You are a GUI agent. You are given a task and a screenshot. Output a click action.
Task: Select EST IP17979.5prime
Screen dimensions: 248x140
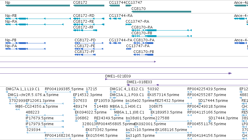(x=40, y=124)
